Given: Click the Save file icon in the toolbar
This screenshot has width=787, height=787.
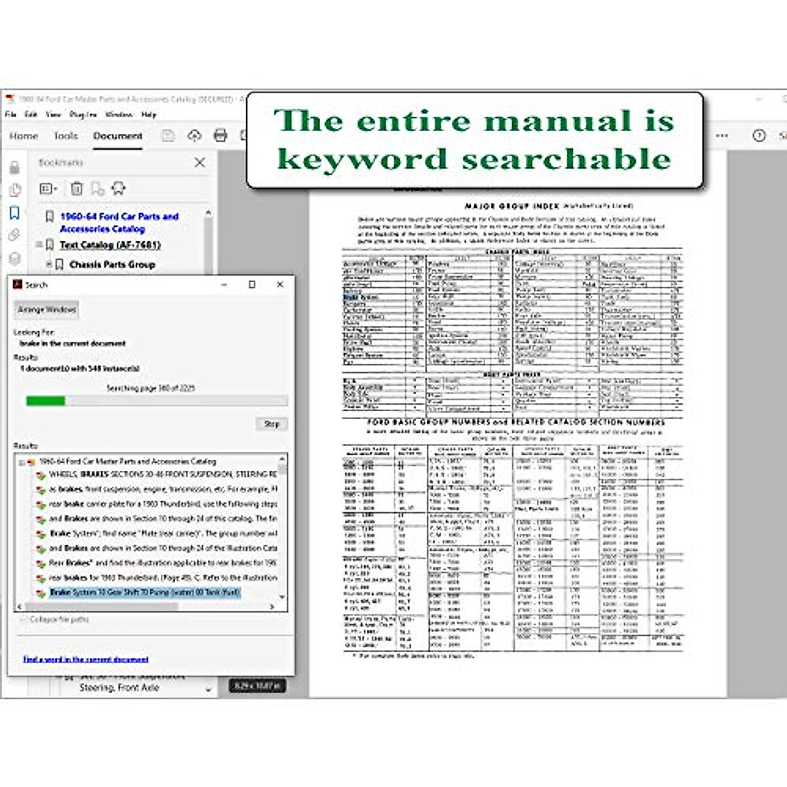Looking at the screenshot, I should [x=168, y=136].
